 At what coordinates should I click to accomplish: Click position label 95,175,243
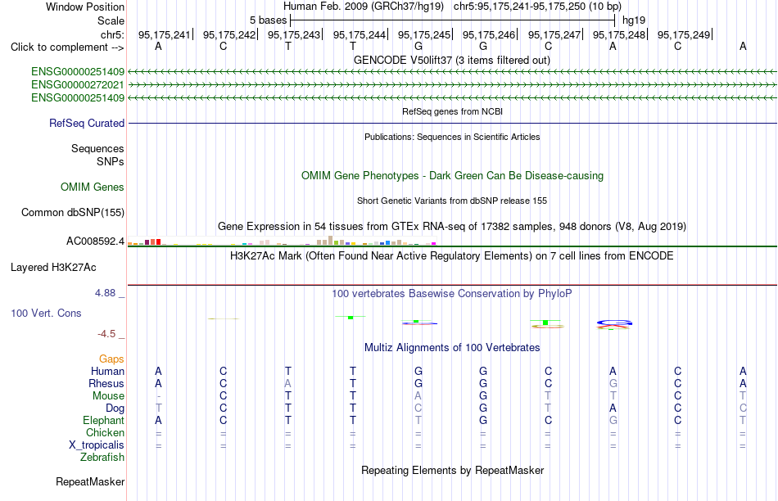click(x=294, y=34)
